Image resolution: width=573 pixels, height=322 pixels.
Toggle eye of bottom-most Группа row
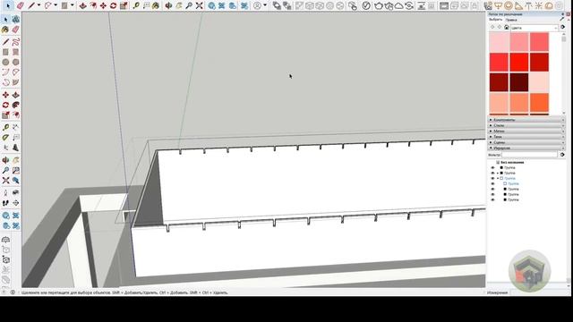492,200
